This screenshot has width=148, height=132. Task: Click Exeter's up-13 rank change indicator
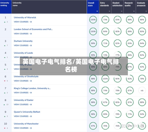click(6, 105)
